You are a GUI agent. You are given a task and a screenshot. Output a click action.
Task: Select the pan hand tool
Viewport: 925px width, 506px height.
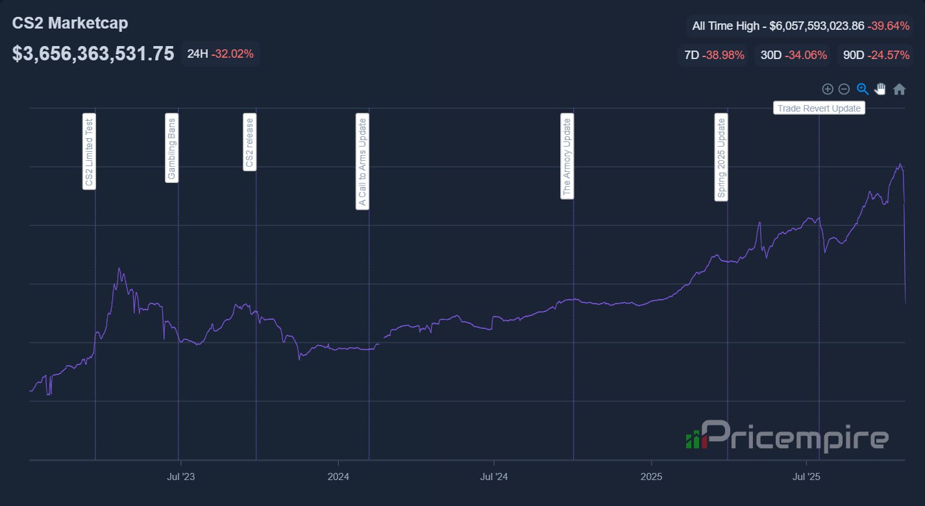pos(880,90)
